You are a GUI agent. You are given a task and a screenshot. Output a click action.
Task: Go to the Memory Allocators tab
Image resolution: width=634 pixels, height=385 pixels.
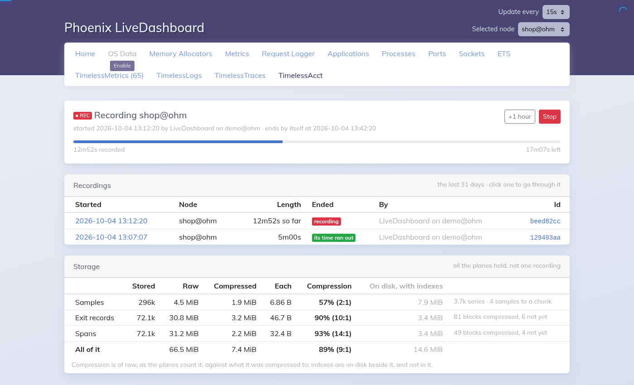(181, 54)
